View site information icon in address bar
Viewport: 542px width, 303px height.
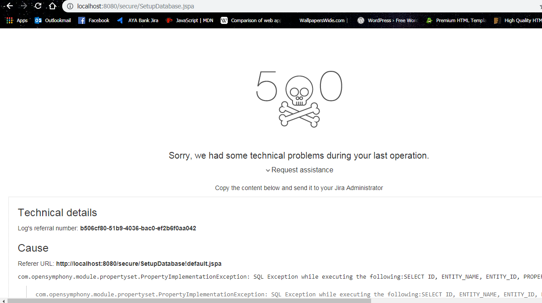point(70,6)
